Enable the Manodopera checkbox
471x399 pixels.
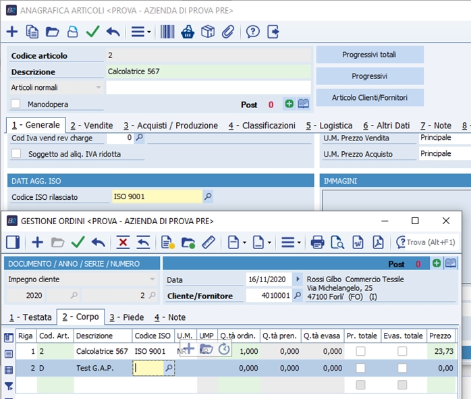(x=16, y=104)
